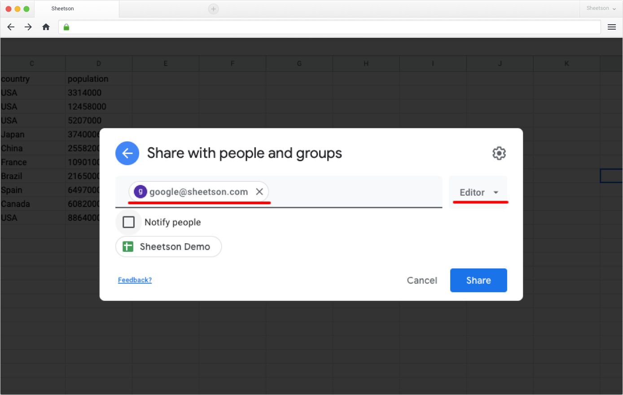
Task: Click the green Sheets icon on Sheetson Demo
Action: 128,246
